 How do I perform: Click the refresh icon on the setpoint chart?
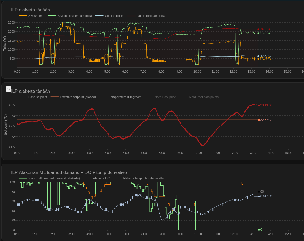pos(8,89)
